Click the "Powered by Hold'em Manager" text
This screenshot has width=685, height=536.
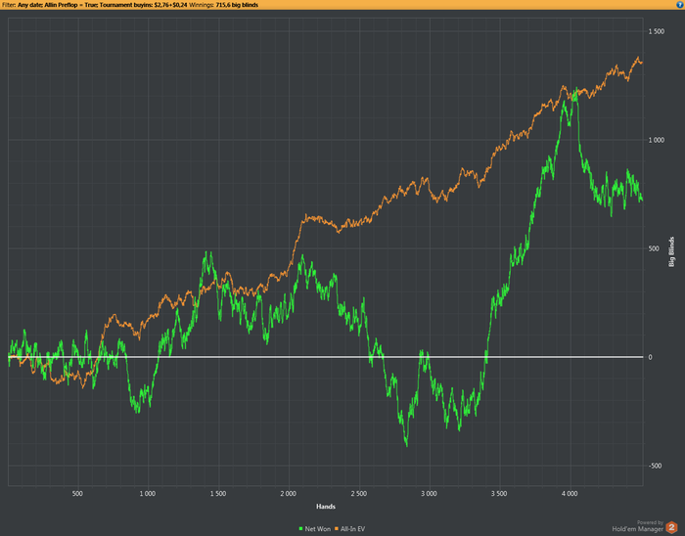[637, 526]
